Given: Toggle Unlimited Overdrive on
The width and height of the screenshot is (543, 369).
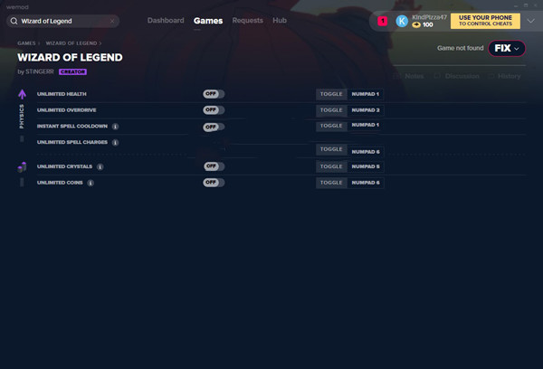Looking at the screenshot, I should pyautogui.click(x=214, y=110).
